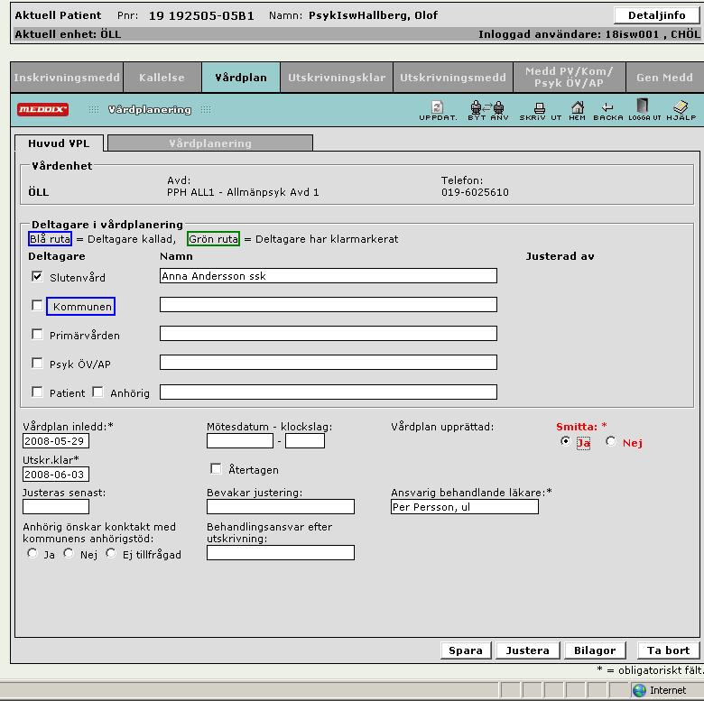Click the Internet globe icon in status bar
This screenshot has height=701, width=704.
click(x=639, y=690)
